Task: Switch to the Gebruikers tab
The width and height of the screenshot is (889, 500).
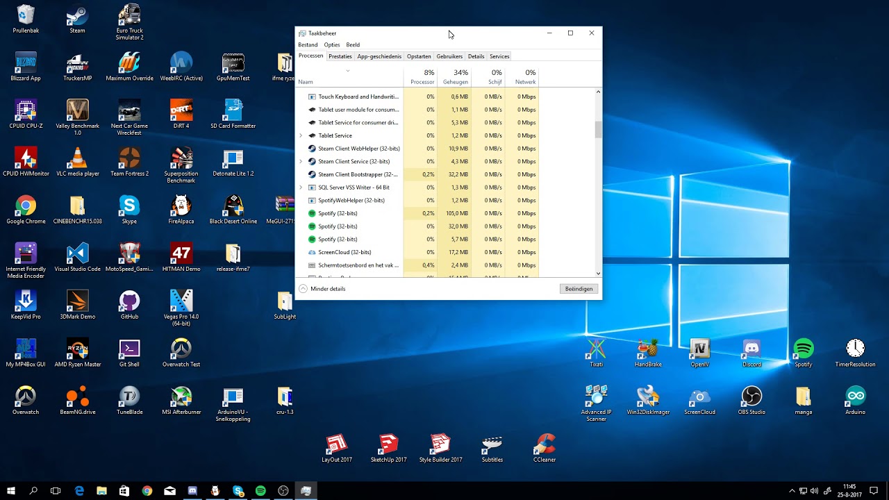Action: (x=449, y=56)
